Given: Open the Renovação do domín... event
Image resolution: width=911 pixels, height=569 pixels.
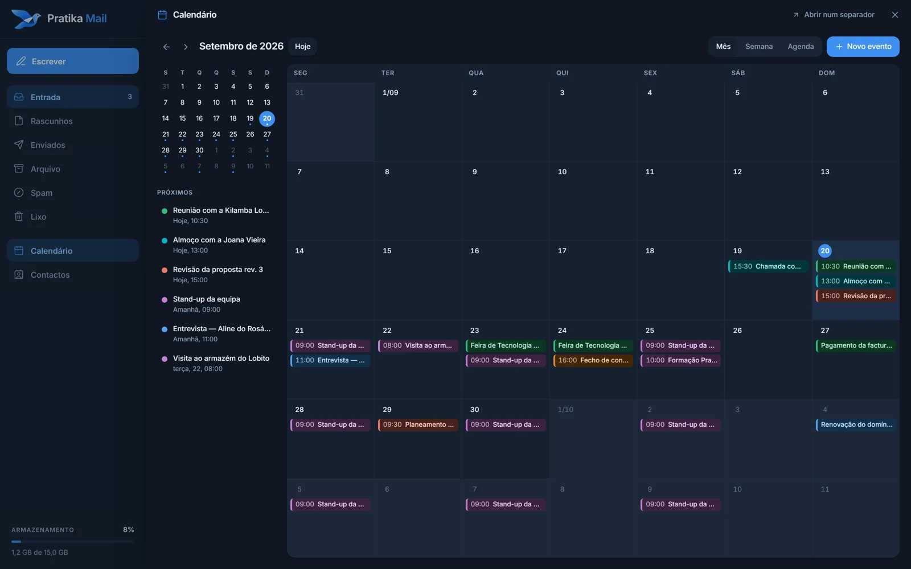Looking at the screenshot, I should pos(856,424).
